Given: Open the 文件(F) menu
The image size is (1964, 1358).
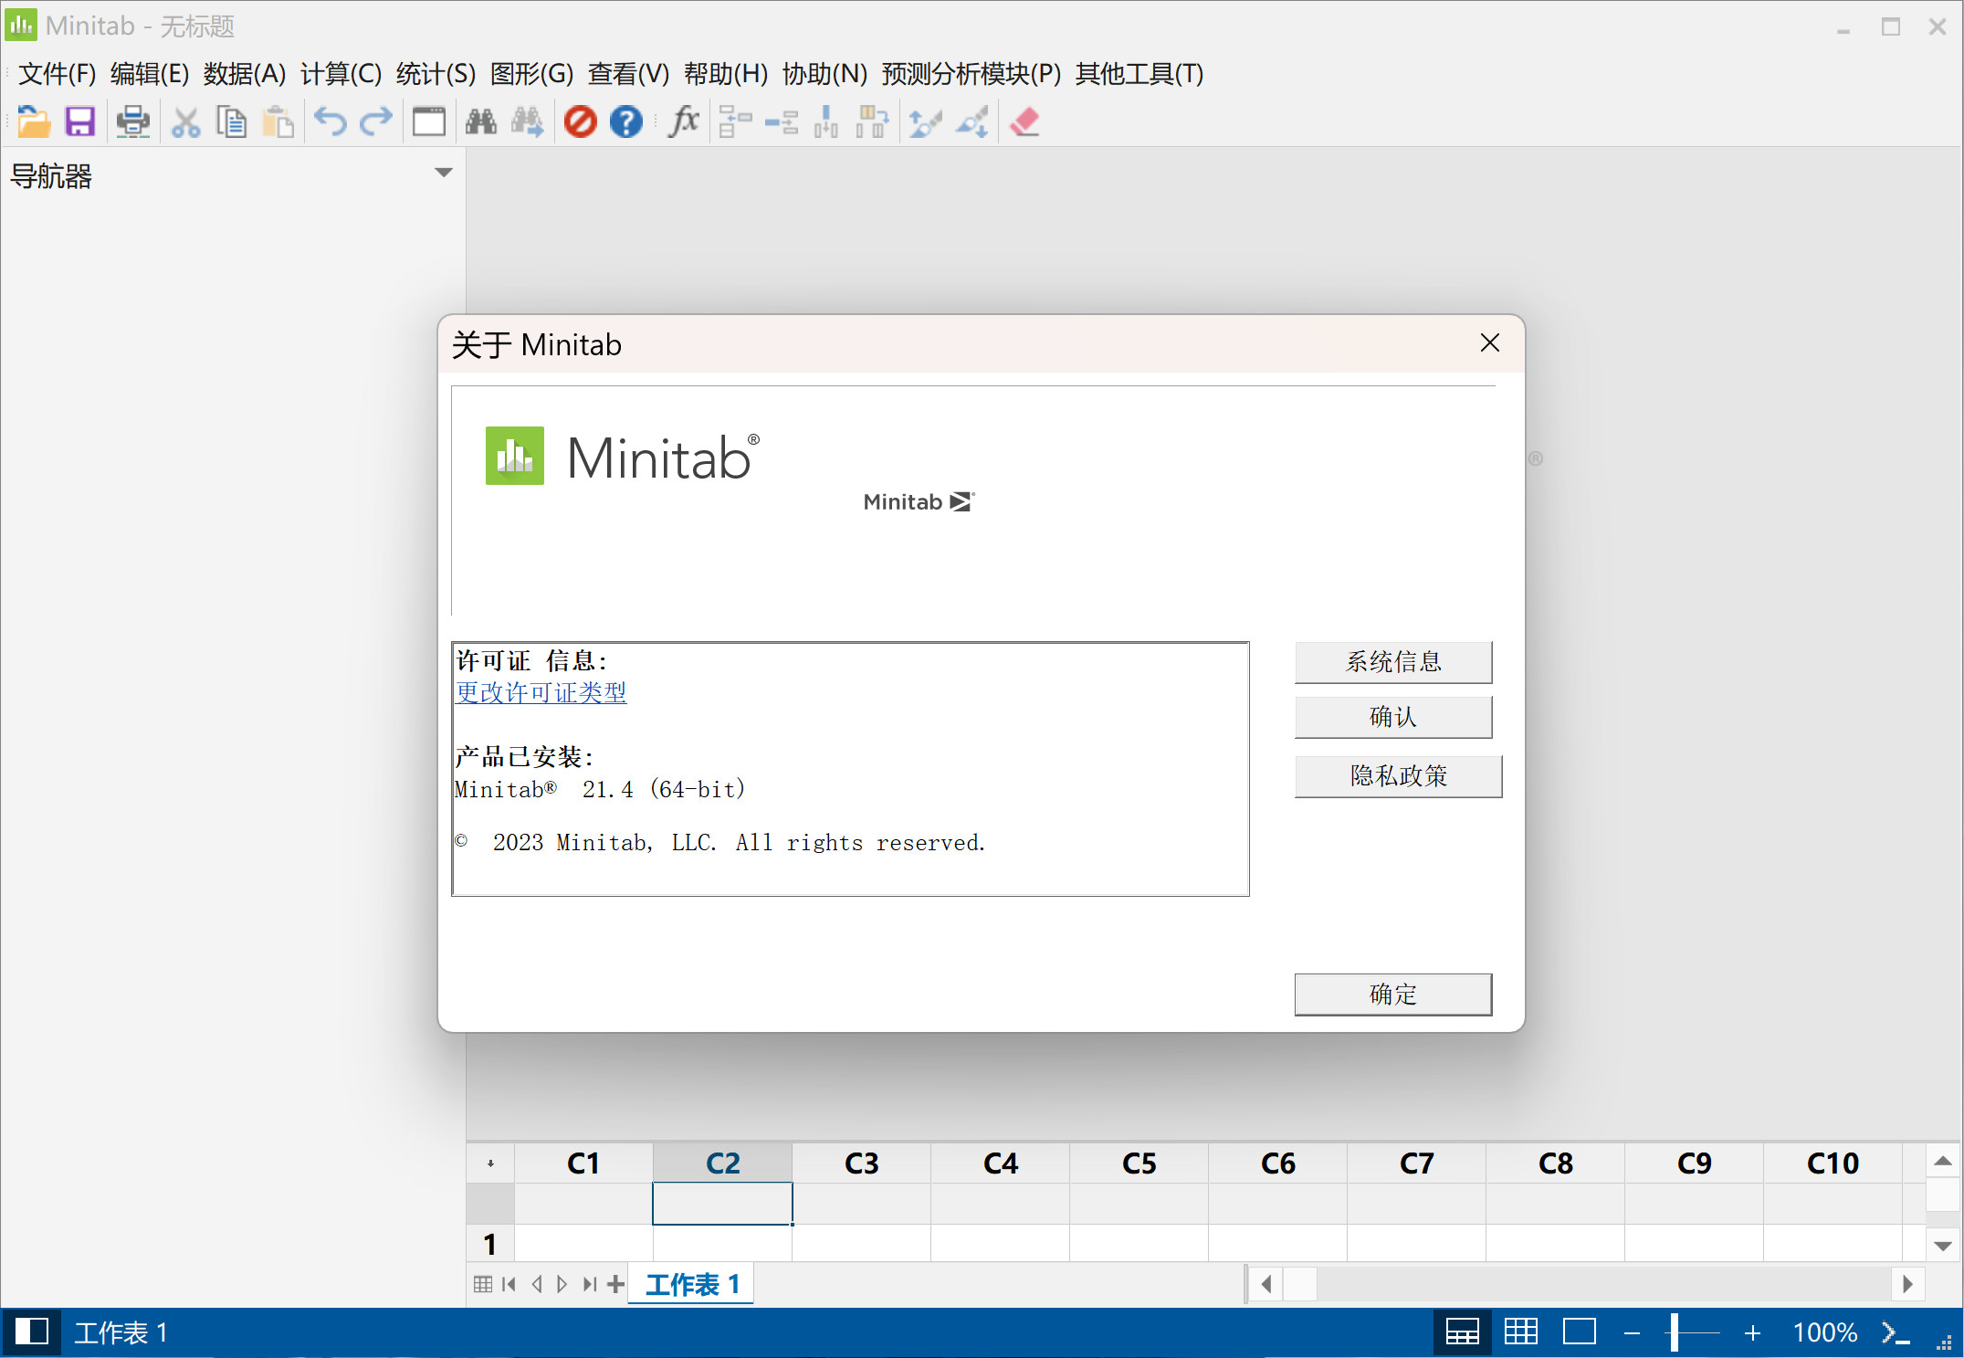Looking at the screenshot, I should pyautogui.click(x=57, y=74).
